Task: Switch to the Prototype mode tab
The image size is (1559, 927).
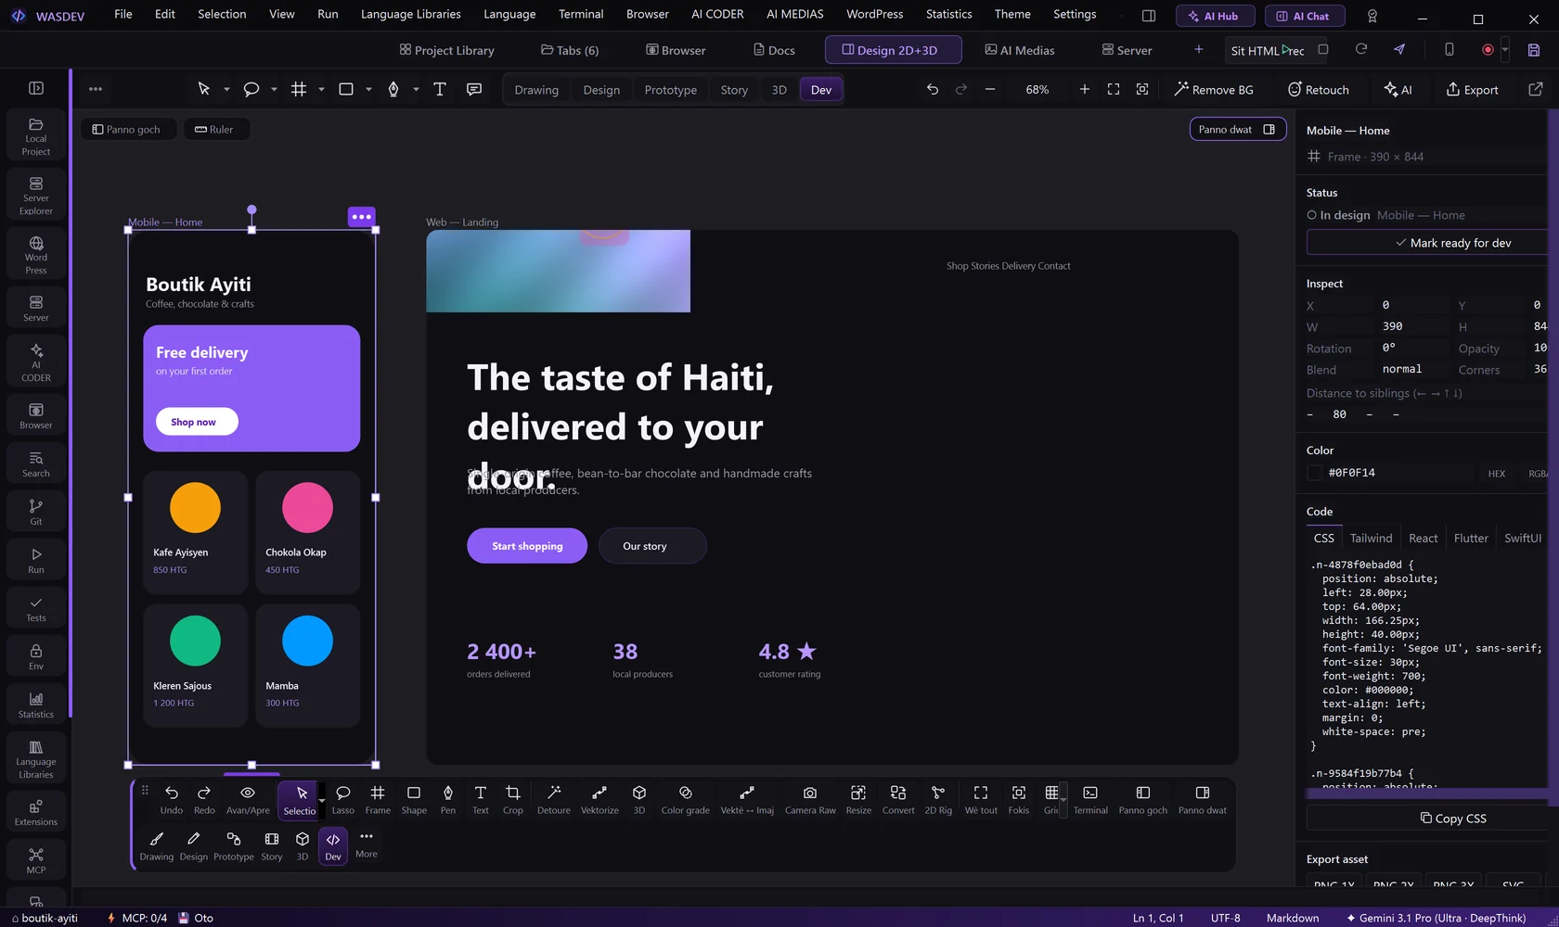Action: click(670, 90)
